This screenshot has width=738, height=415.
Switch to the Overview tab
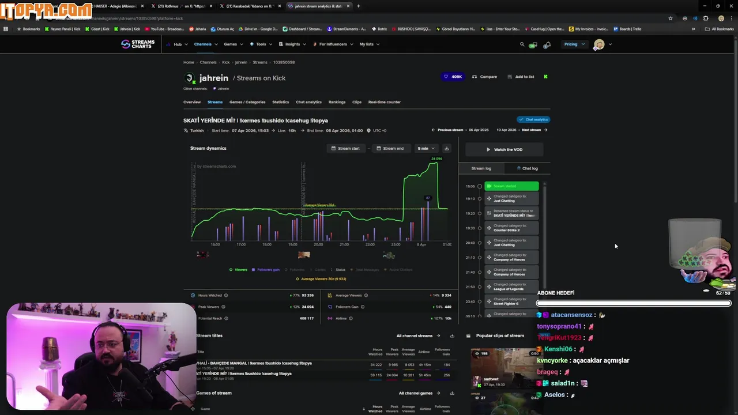192,102
